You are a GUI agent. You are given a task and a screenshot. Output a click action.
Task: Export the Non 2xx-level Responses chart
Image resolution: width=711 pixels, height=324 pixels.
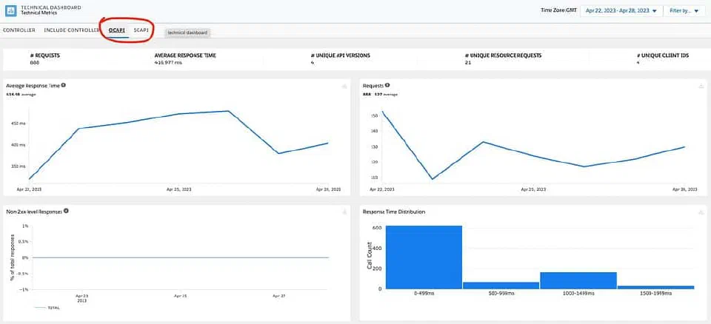point(344,212)
